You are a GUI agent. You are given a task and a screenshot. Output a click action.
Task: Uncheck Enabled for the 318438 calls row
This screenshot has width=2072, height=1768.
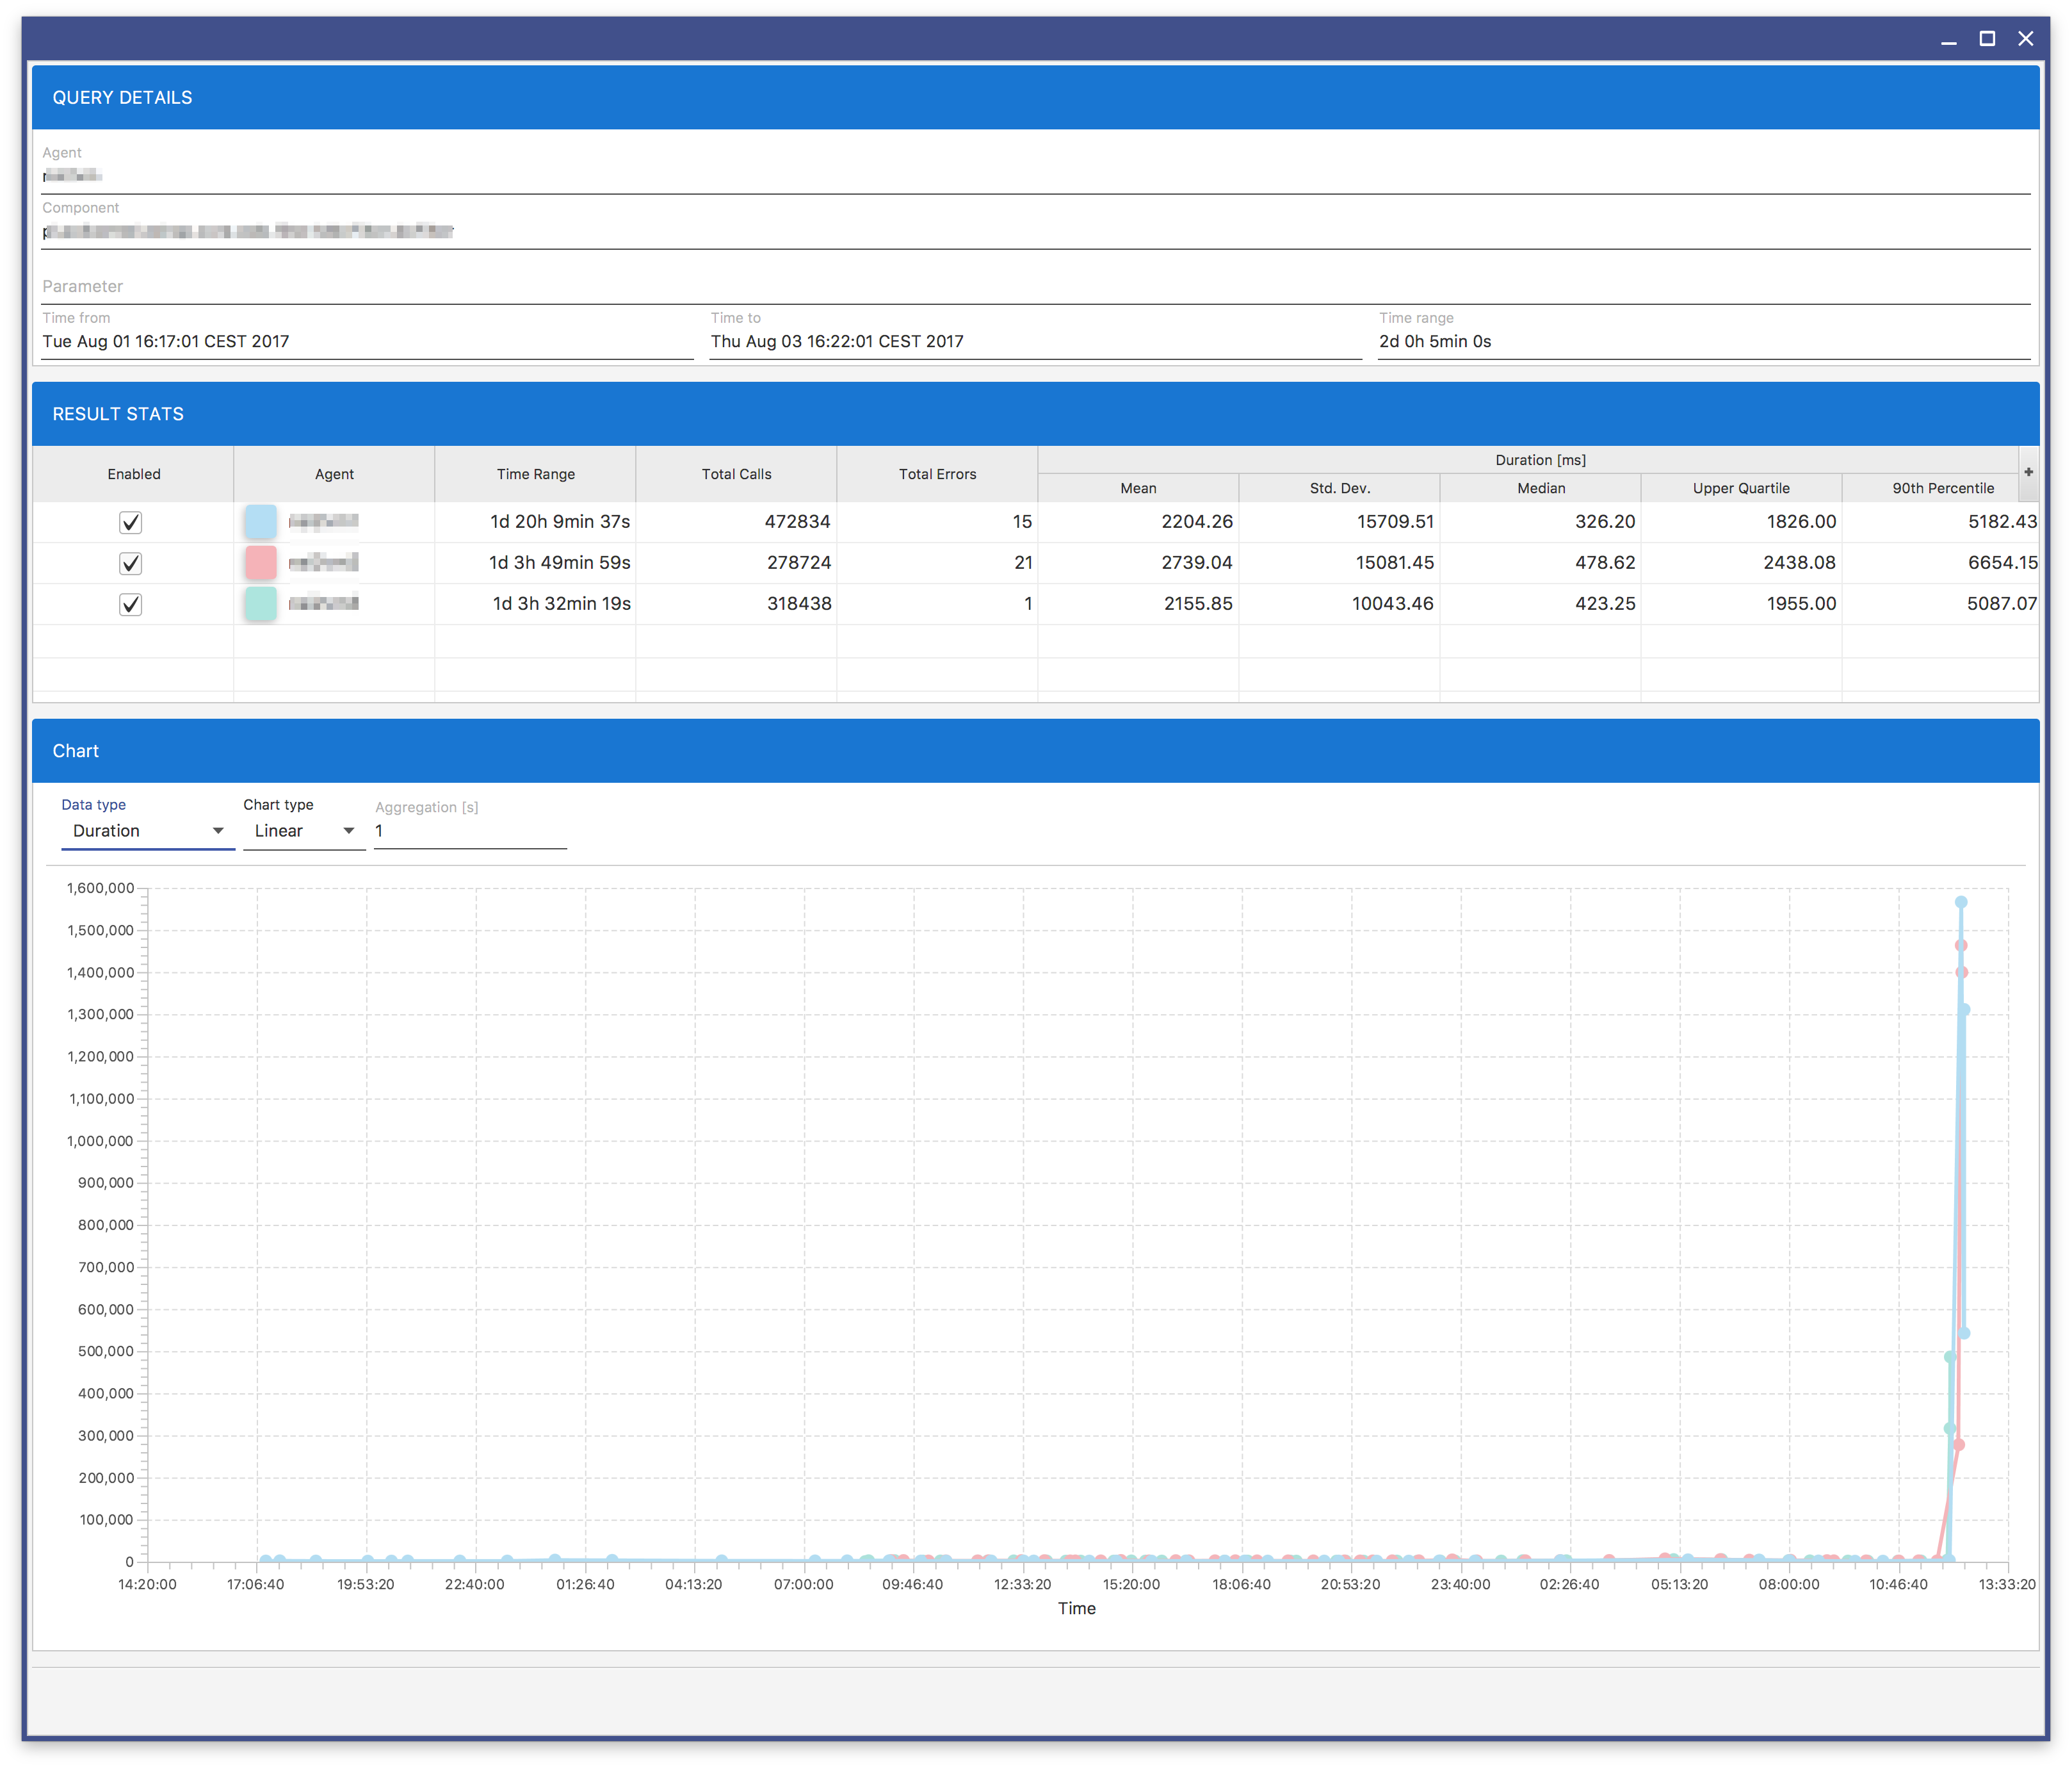(x=130, y=604)
